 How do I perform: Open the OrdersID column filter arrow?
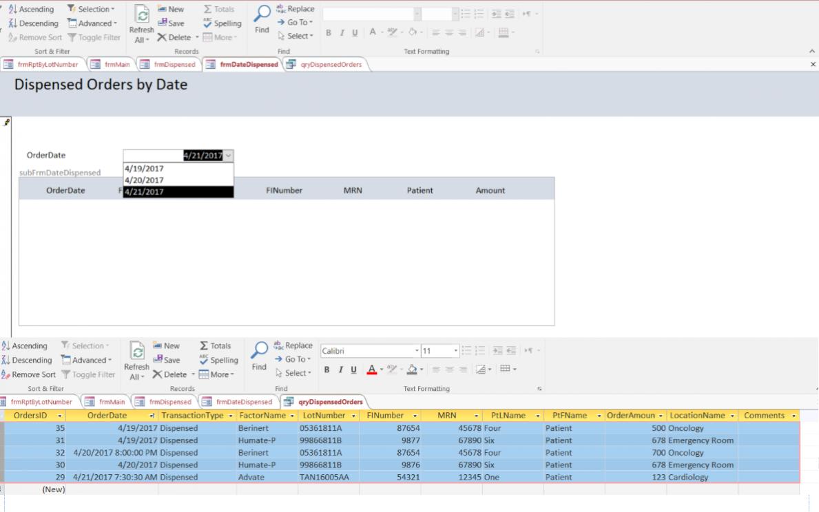click(59, 416)
